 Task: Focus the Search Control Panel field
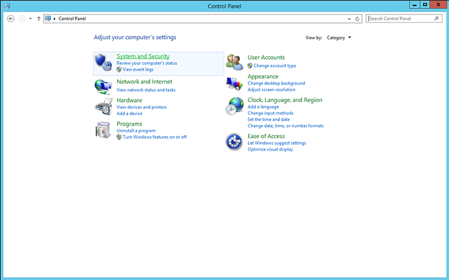pos(404,19)
